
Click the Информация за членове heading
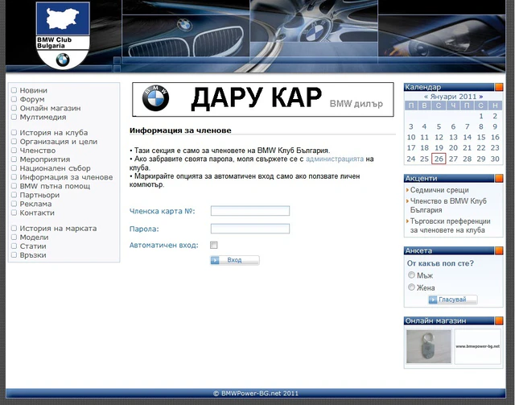pyautogui.click(x=180, y=130)
